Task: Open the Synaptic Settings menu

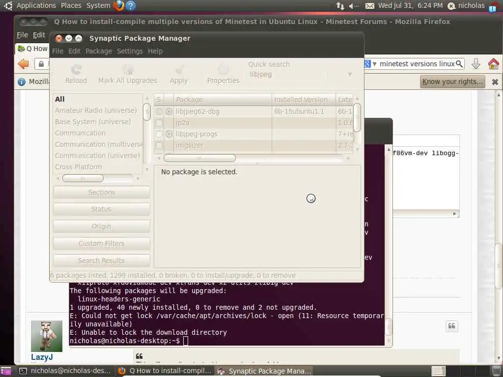Action: tap(130, 51)
